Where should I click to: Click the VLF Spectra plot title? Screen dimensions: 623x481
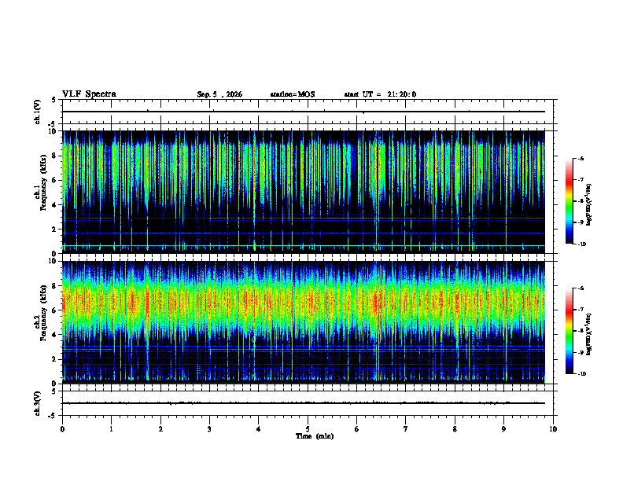(x=89, y=94)
